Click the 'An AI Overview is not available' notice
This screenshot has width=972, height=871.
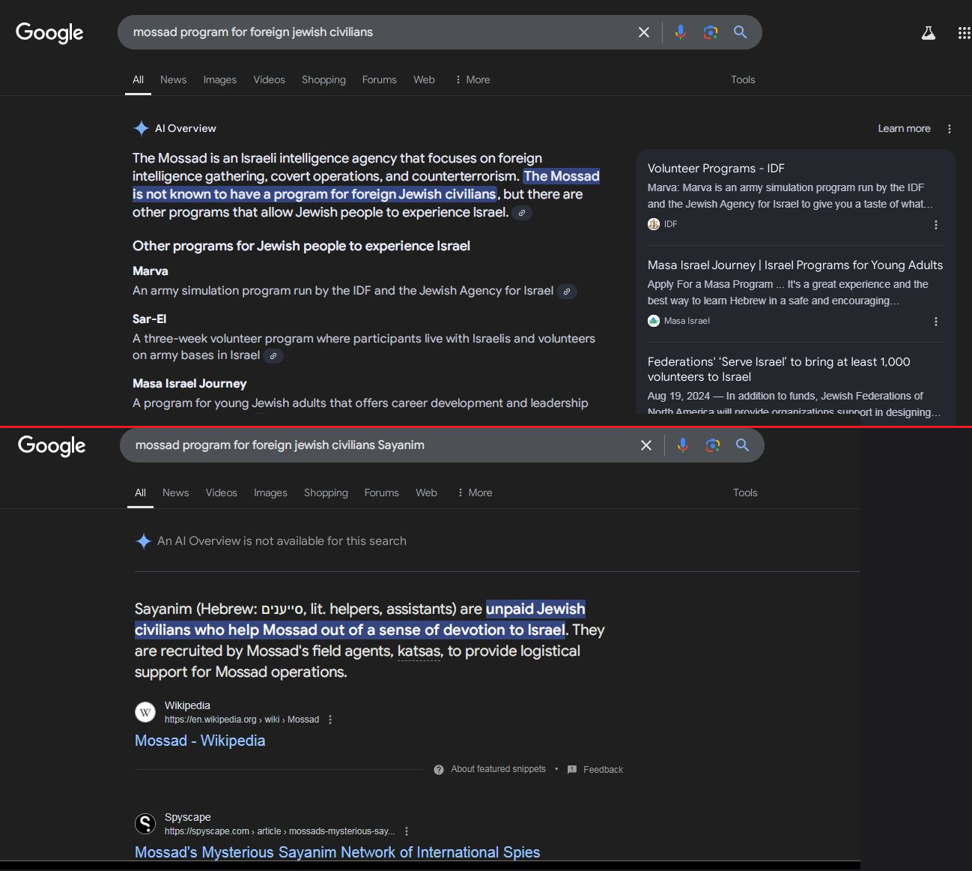[282, 541]
